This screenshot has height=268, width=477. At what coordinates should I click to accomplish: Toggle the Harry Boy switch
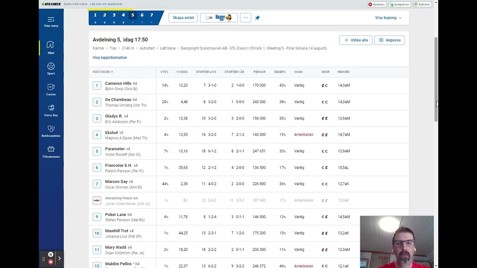[209, 18]
